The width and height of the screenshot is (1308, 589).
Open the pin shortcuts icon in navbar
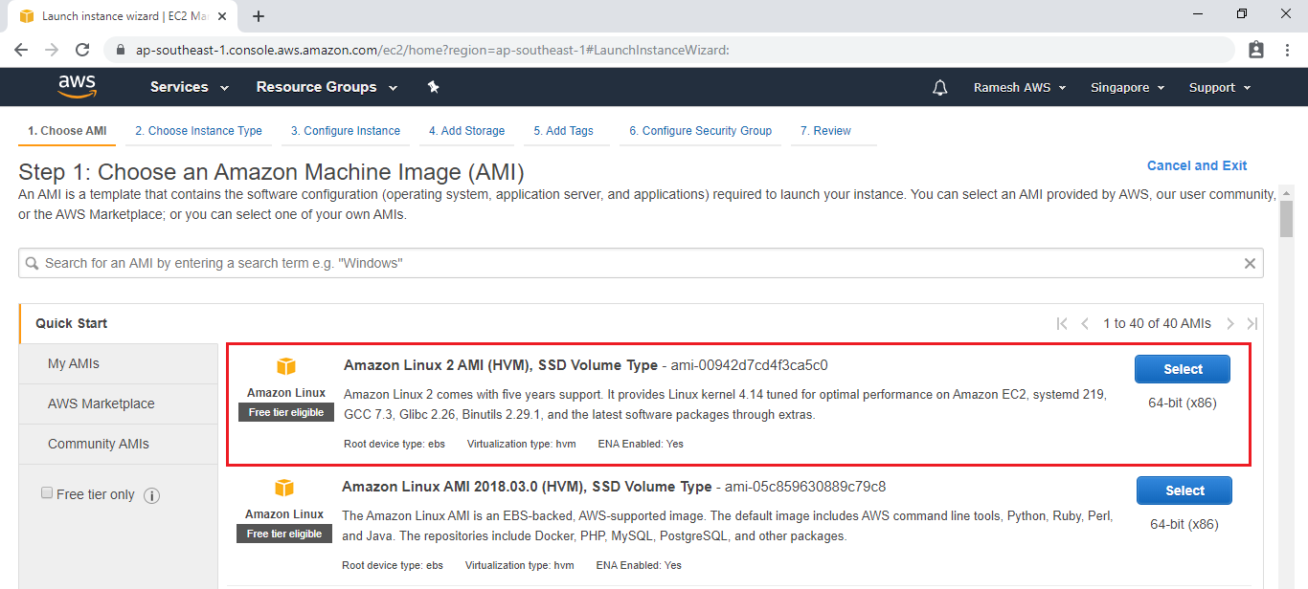(x=433, y=87)
